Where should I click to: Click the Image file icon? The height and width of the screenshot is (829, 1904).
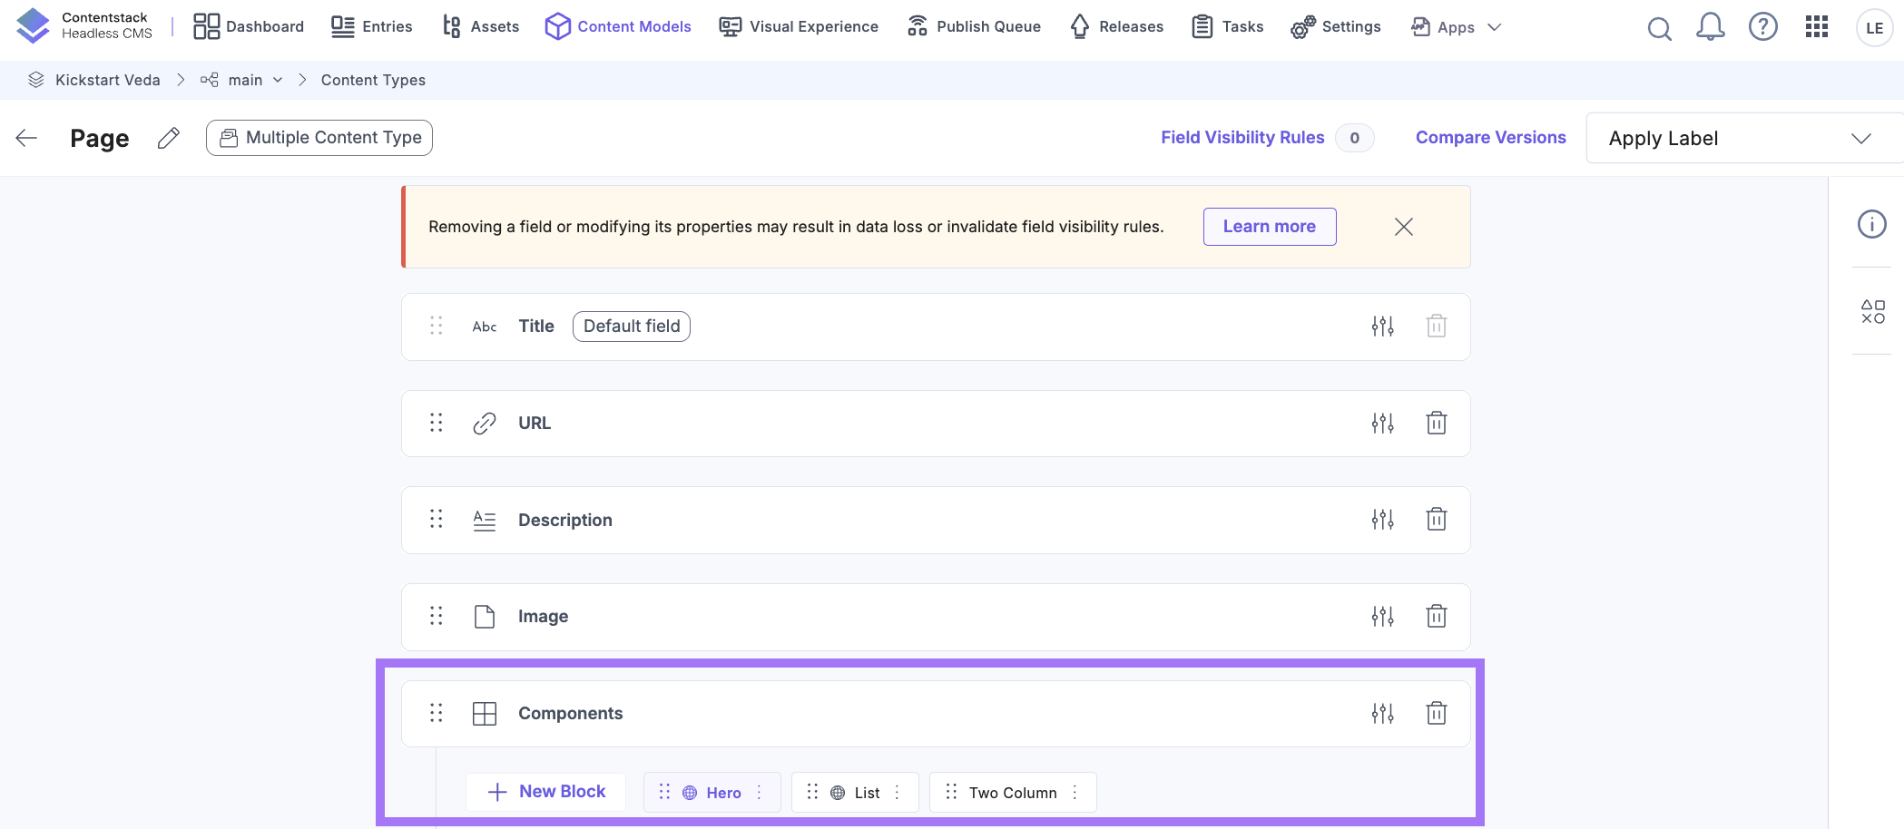click(x=485, y=617)
